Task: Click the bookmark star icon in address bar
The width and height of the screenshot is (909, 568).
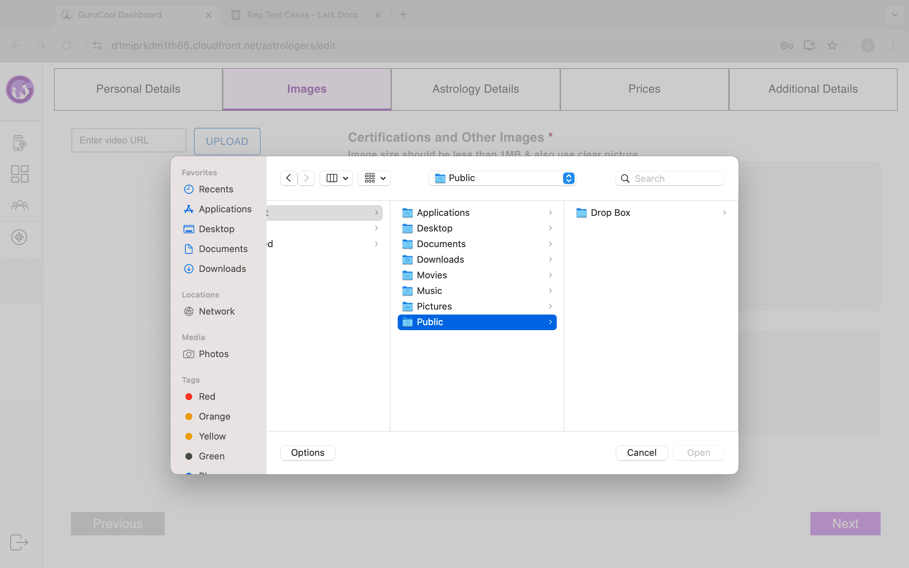Action: 832,45
